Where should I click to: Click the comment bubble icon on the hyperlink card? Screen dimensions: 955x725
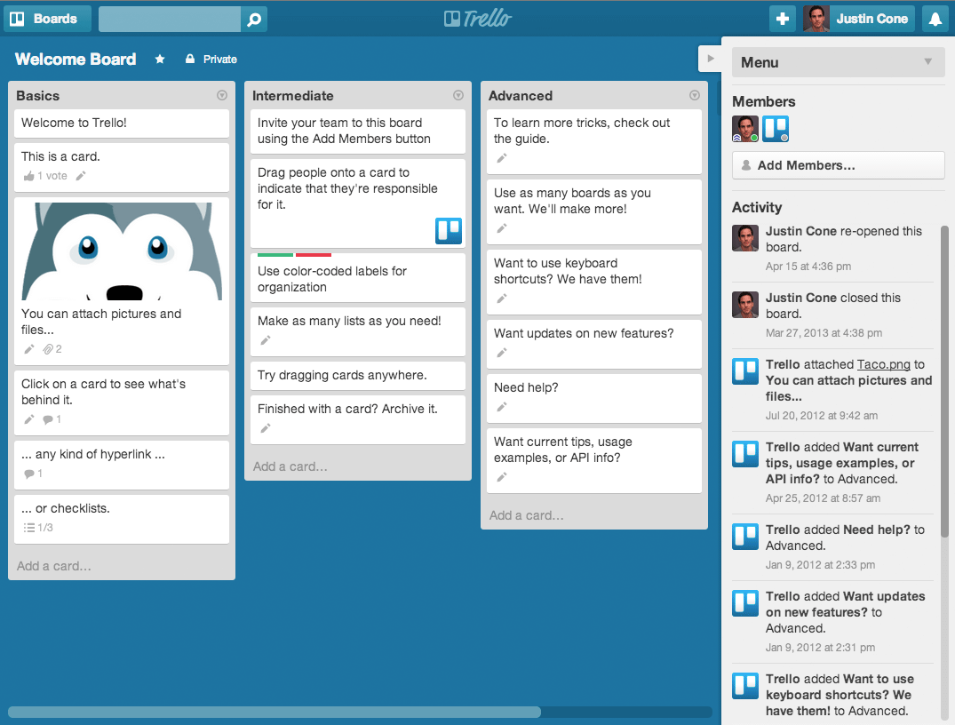pos(29,474)
